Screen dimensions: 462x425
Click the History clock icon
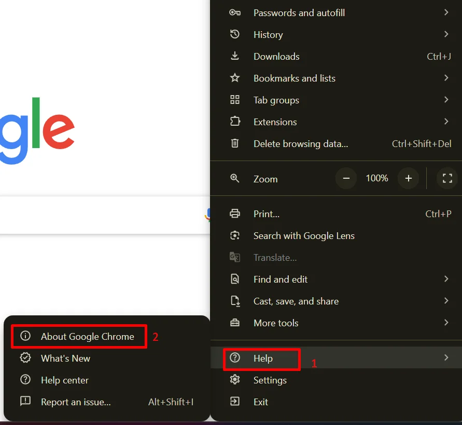[235, 34]
